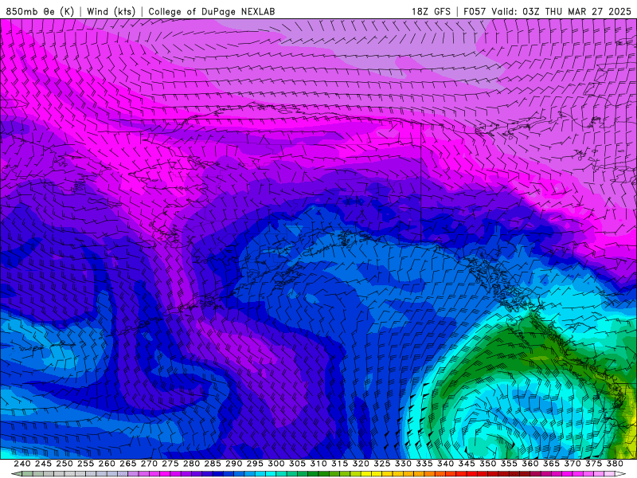Viewport: 637px width, 478px height.
Task: Select the 280 color scale label
Action: [x=191, y=464]
